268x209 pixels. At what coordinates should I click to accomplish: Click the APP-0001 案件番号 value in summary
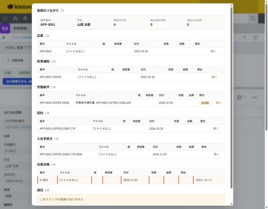pos(48,24)
